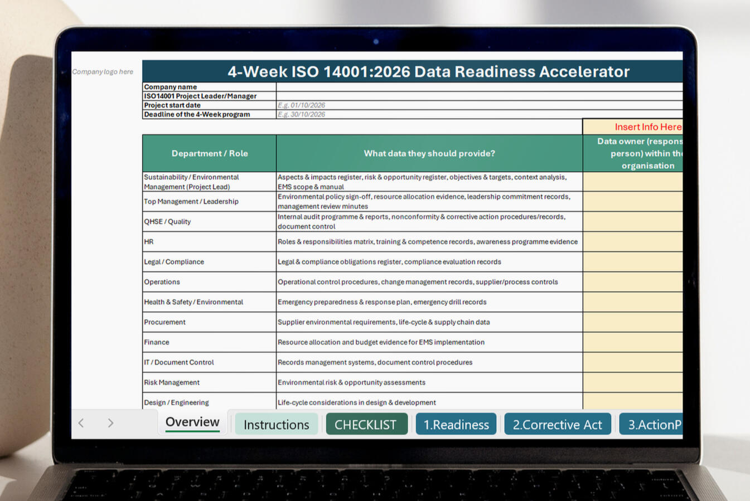
Task: Open the 1.Readiness sheet tab
Action: coord(456,425)
